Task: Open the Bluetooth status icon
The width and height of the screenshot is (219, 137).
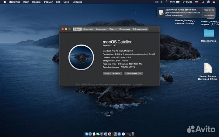Action: tap(162, 2)
